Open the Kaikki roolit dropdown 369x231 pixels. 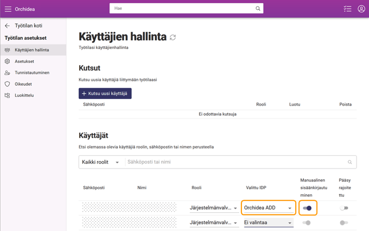pos(101,162)
